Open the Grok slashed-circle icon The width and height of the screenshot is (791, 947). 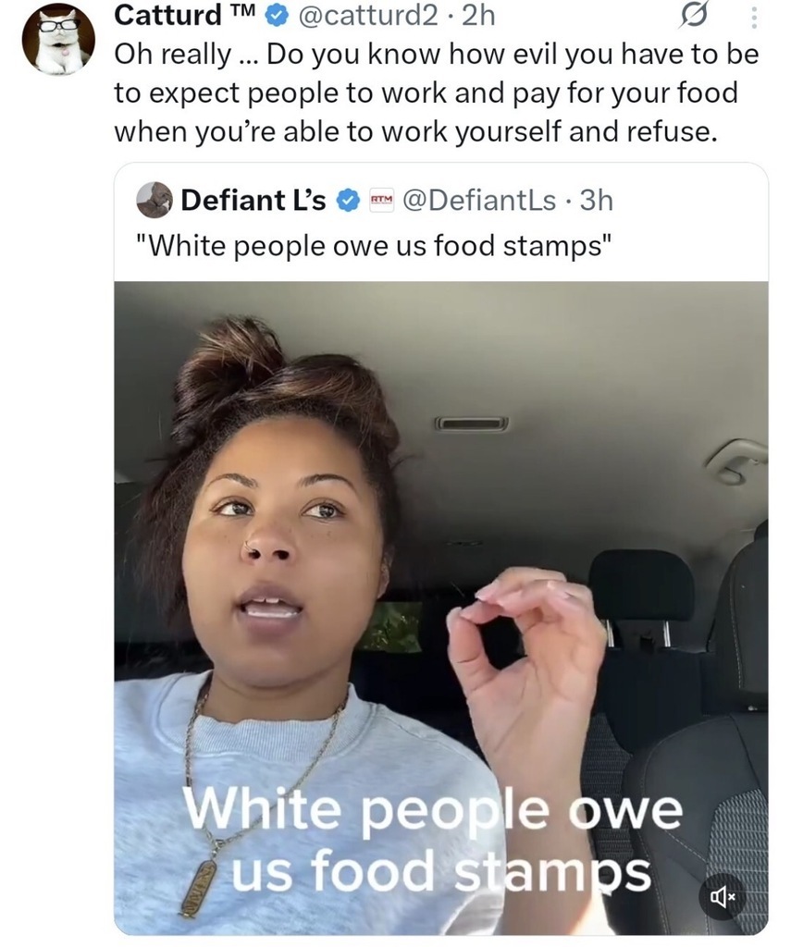[x=693, y=16]
